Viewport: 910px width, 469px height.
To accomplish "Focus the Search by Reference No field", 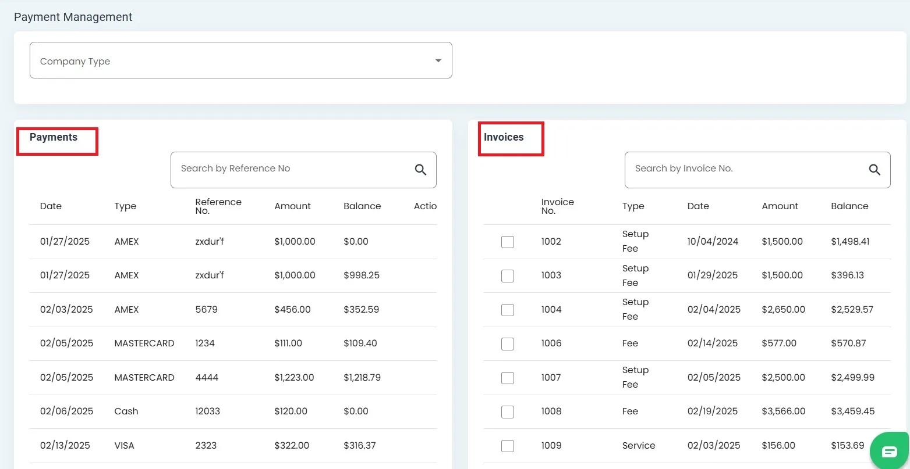I will (291, 169).
